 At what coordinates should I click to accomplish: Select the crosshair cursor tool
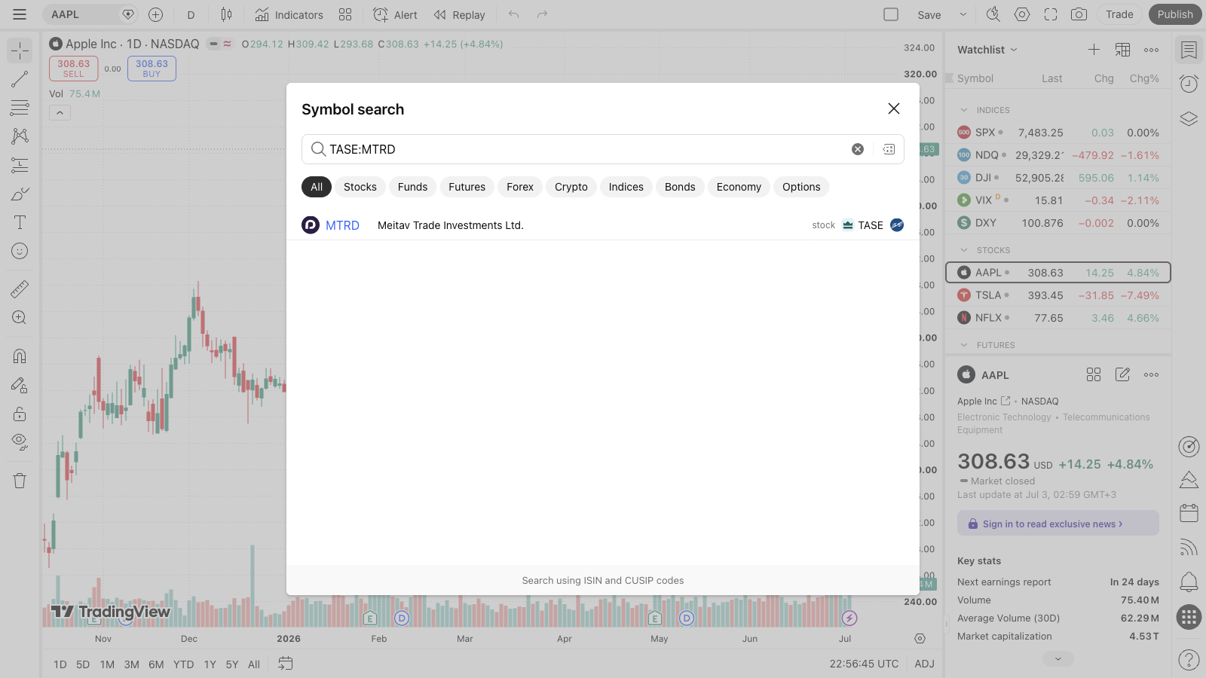point(20,50)
